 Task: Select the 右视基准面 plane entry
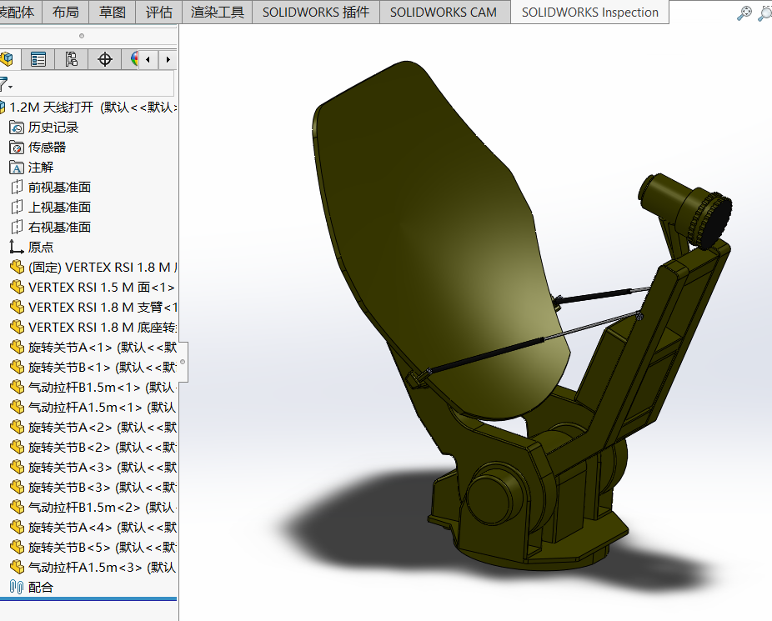click(59, 228)
